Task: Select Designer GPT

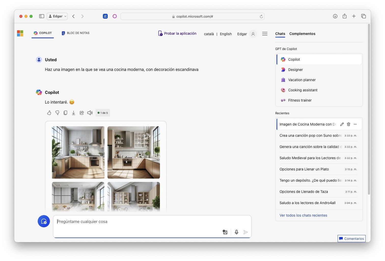Action: click(x=319, y=70)
